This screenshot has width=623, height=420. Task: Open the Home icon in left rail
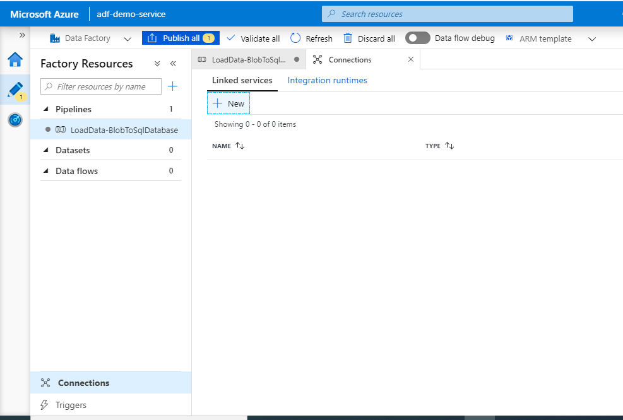pyautogui.click(x=15, y=59)
